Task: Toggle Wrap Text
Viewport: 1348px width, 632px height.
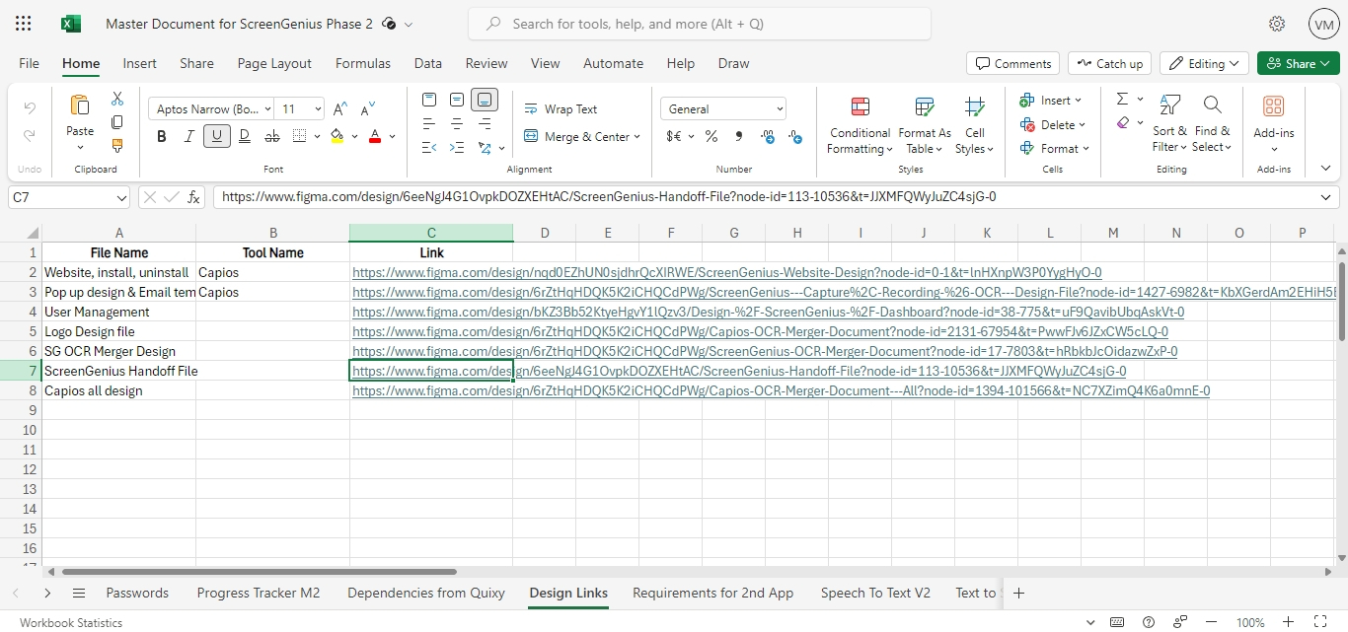Action: [x=561, y=109]
